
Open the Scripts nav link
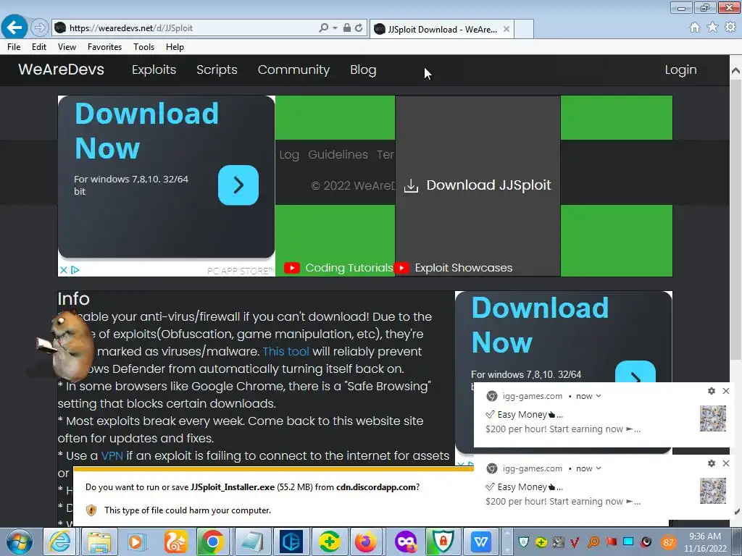tap(217, 69)
